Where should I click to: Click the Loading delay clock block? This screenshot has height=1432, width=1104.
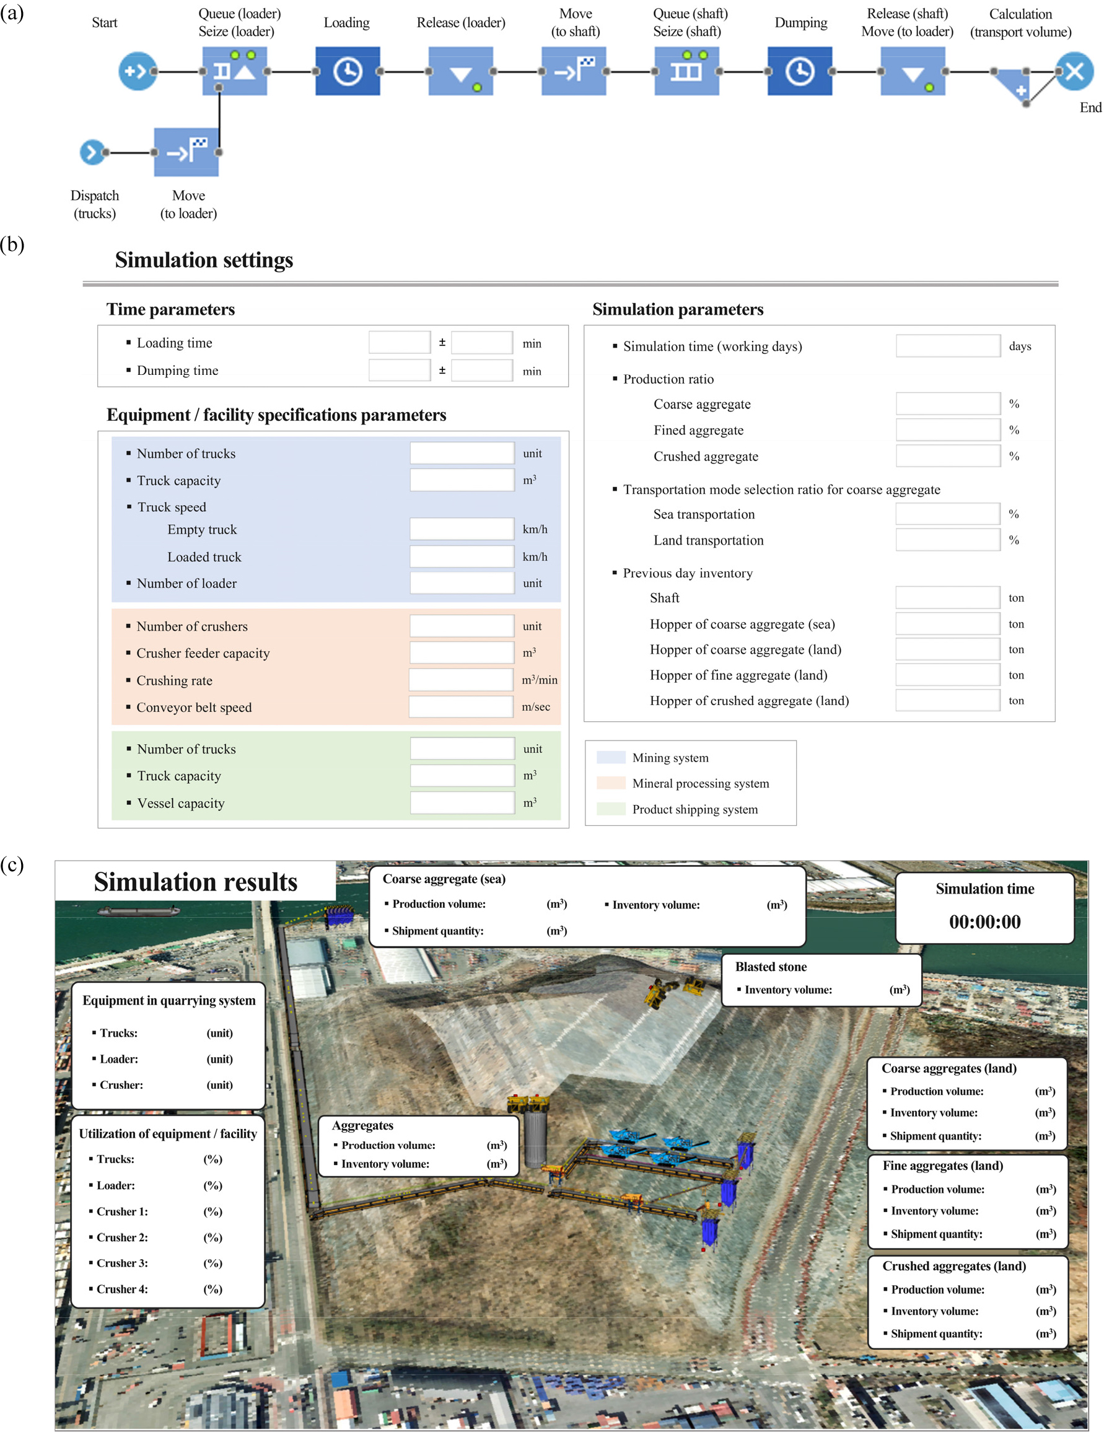(348, 71)
